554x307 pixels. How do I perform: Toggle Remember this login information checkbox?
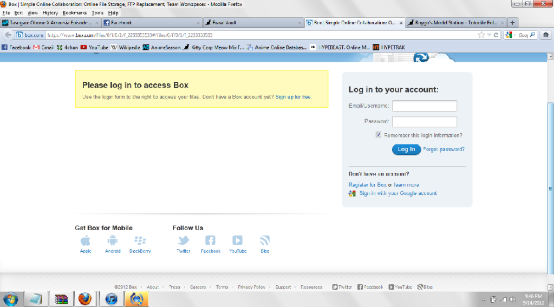379,135
